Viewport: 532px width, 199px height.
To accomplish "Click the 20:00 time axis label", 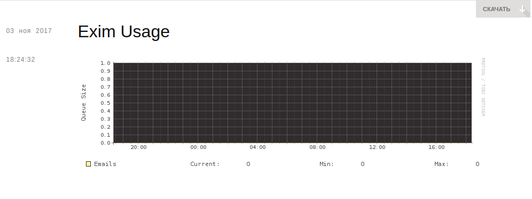I will coord(138,147).
